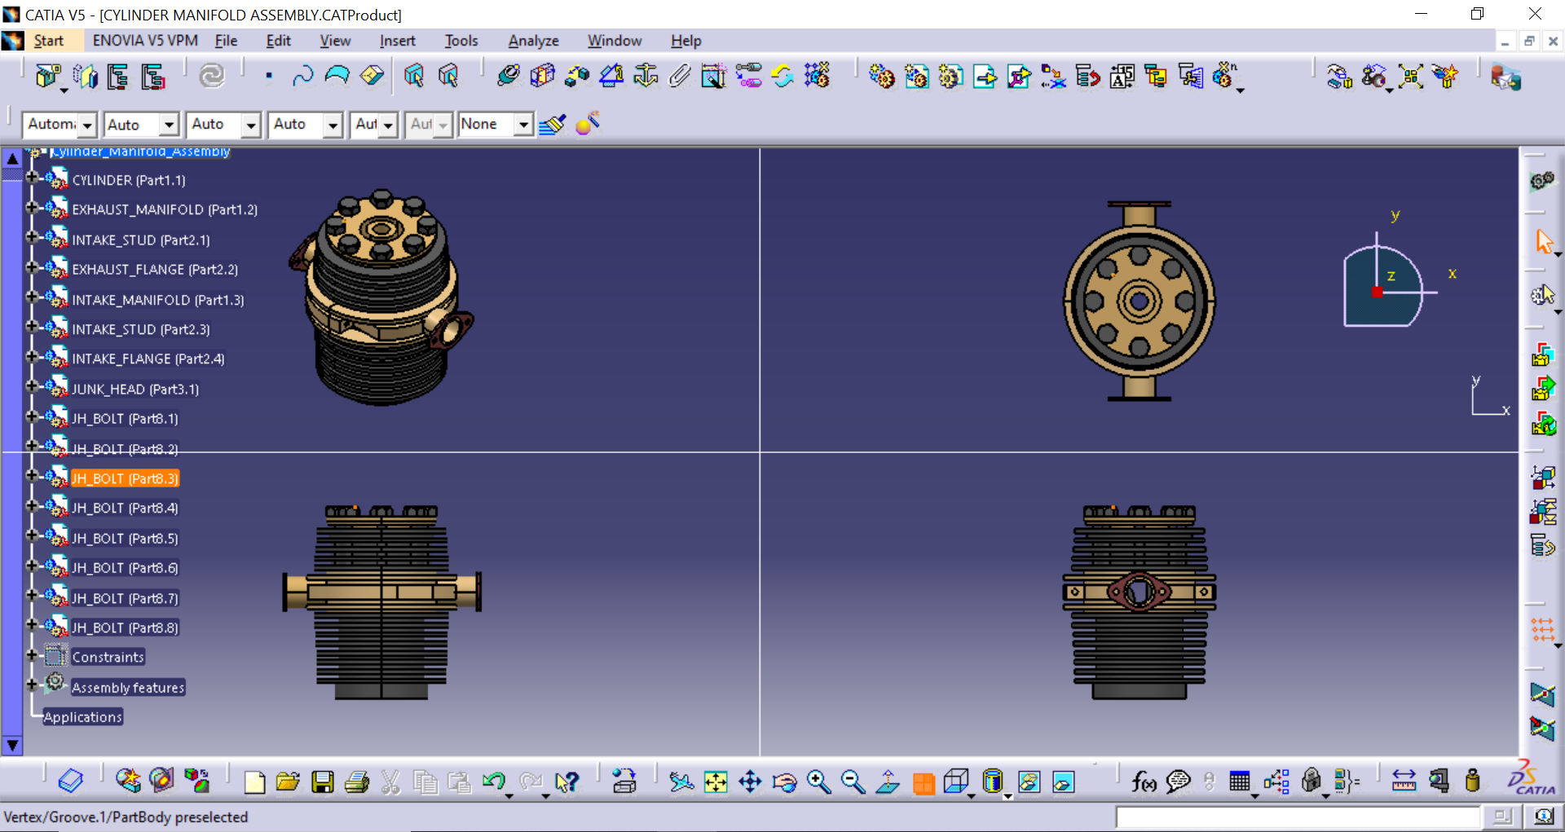Open the Insert menu
1565x832 pixels.
(397, 41)
